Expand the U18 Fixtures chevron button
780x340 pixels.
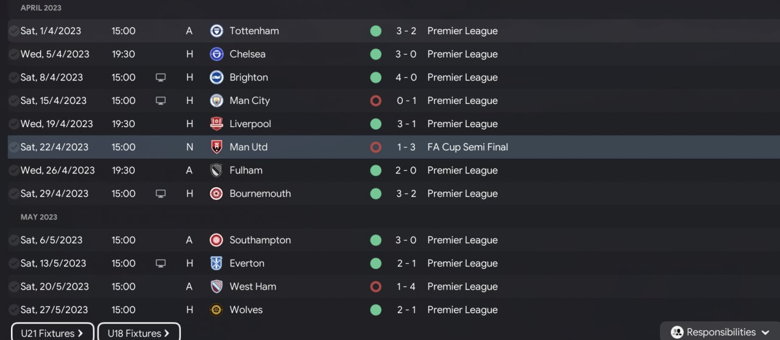pyautogui.click(x=139, y=333)
